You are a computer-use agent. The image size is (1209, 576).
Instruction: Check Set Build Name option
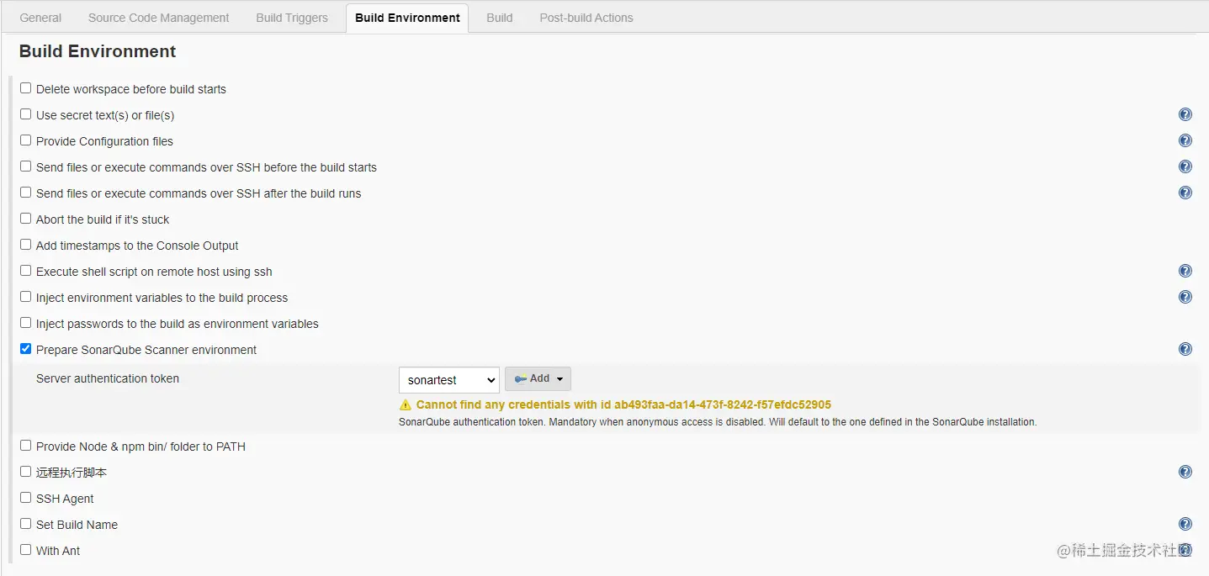25,524
